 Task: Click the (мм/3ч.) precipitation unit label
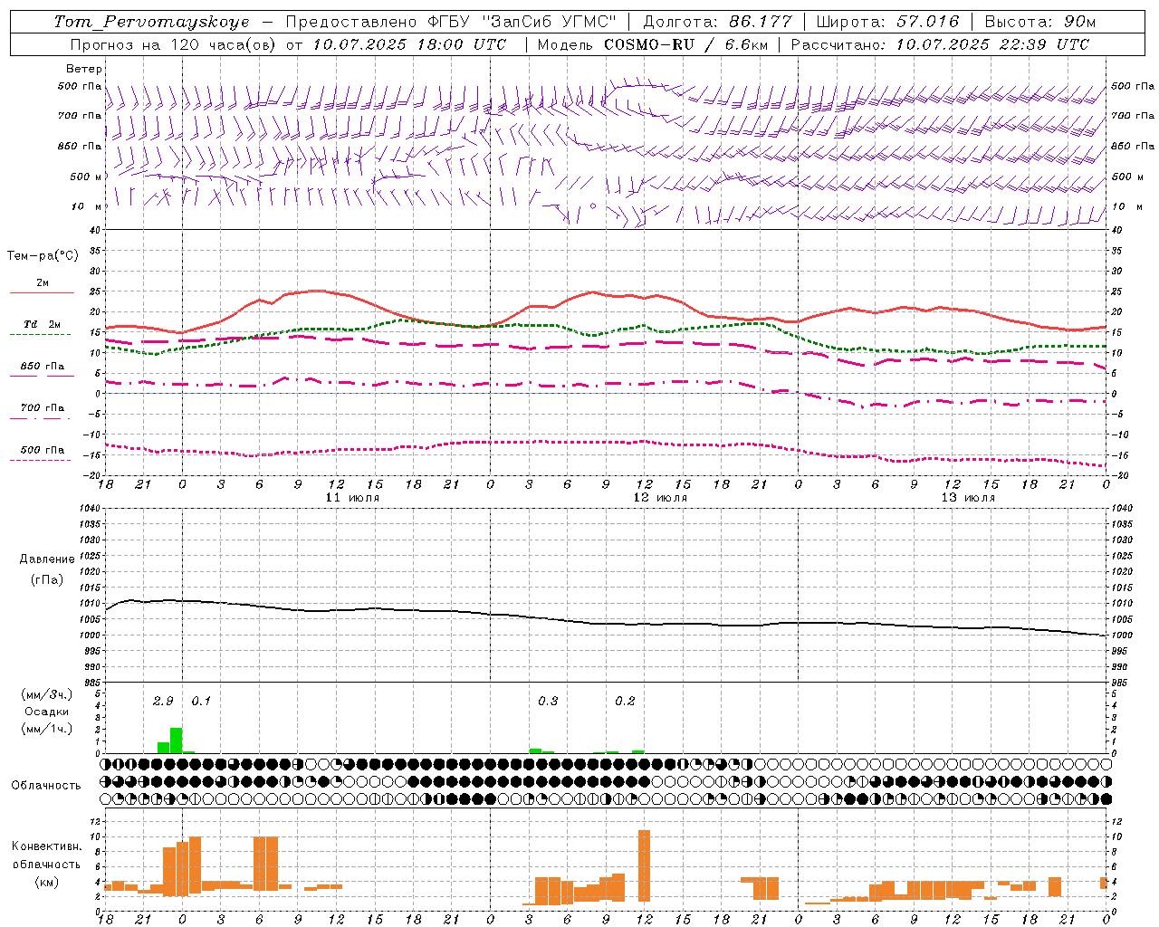tap(46, 694)
